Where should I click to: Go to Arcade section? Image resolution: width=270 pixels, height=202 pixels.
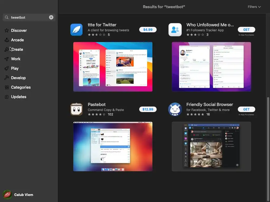(17, 40)
